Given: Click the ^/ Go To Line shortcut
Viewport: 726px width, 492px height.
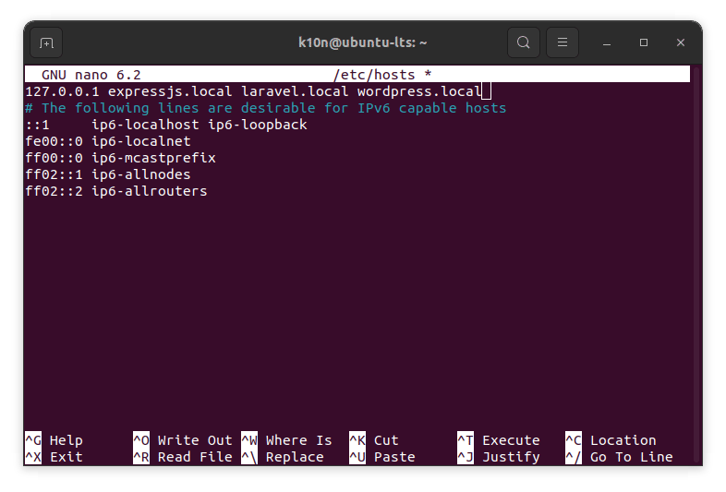Looking at the screenshot, I should pos(619,457).
